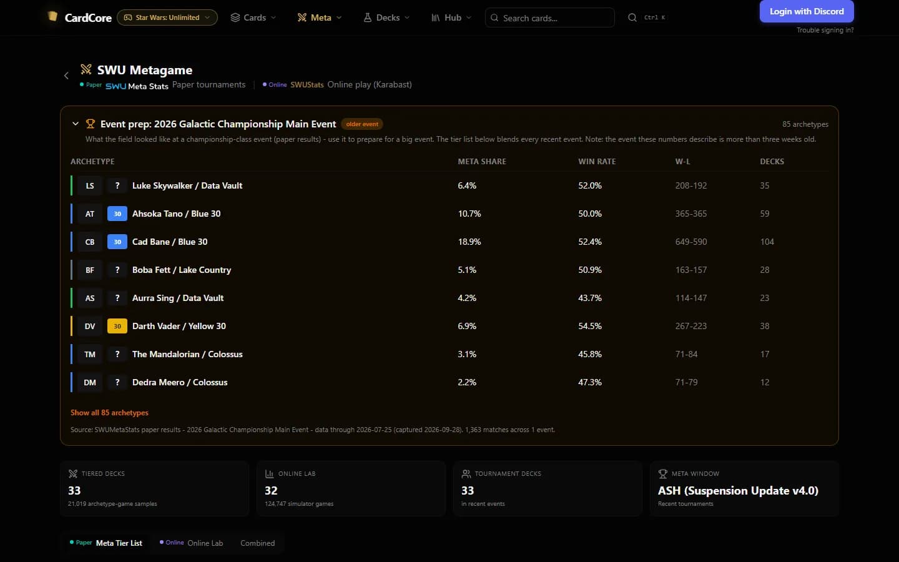The width and height of the screenshot is (899, 562).
Task: Click the blue 30 badge on Cad Bane row
Action: (x=117, y=242)
